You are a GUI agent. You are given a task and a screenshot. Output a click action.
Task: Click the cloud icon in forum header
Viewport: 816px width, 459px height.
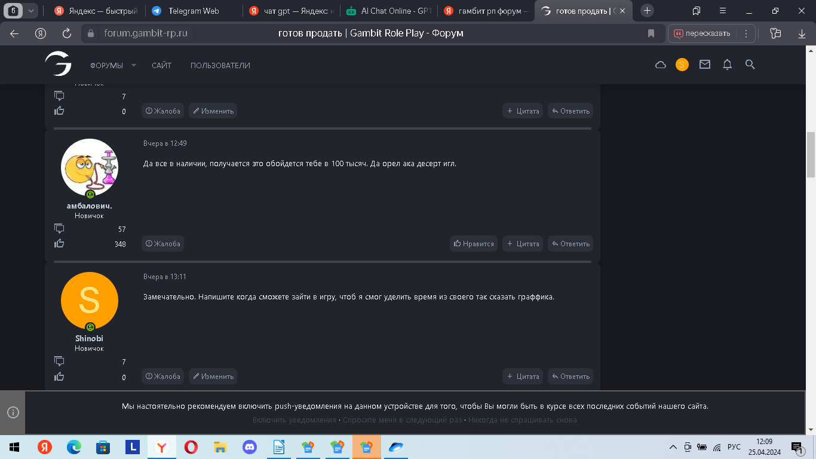click(661, 65)
